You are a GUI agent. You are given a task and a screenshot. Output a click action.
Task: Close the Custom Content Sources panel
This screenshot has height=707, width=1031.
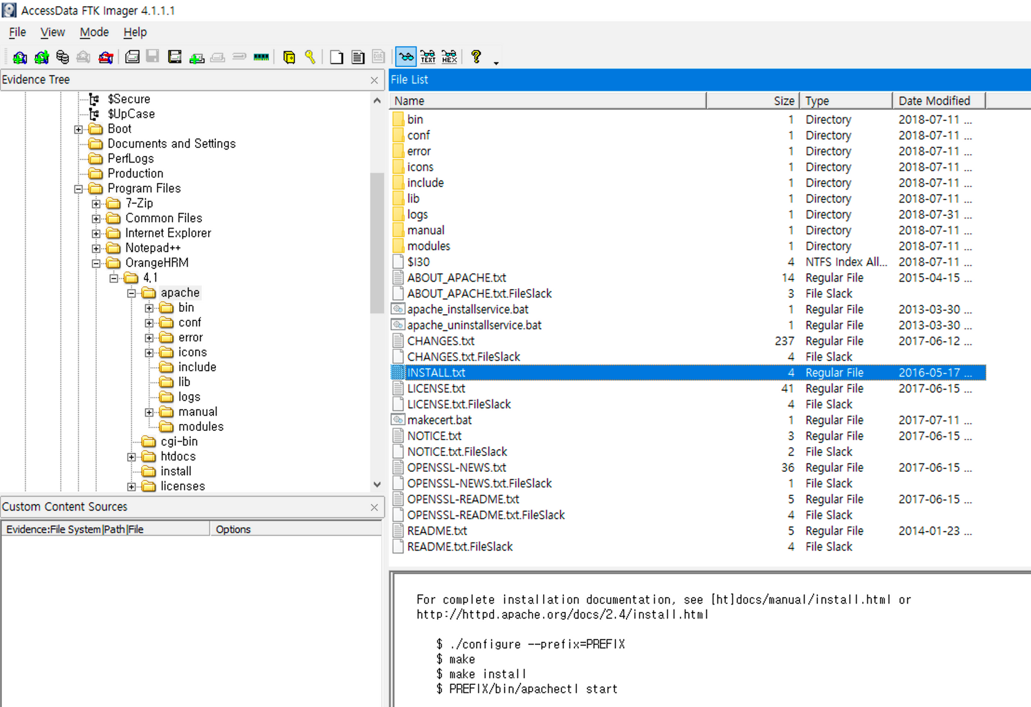pyautogui.click(x=374, y=508)
